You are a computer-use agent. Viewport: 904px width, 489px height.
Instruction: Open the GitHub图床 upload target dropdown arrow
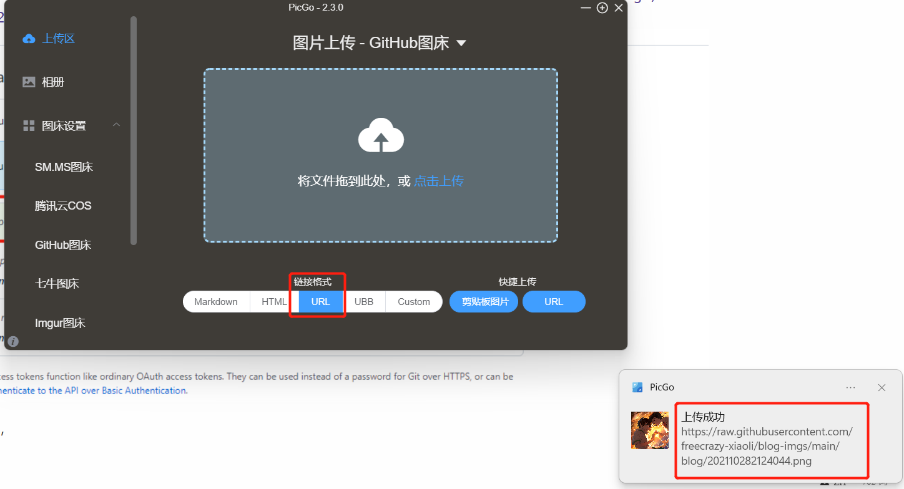pos(461,43)
